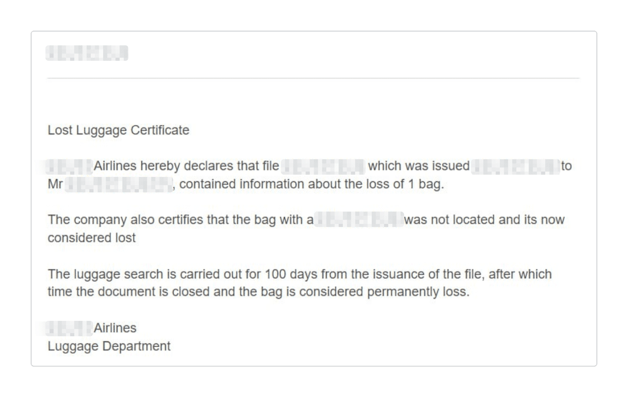Click the blurred issue date before 'to'

(x=515, y=166)
